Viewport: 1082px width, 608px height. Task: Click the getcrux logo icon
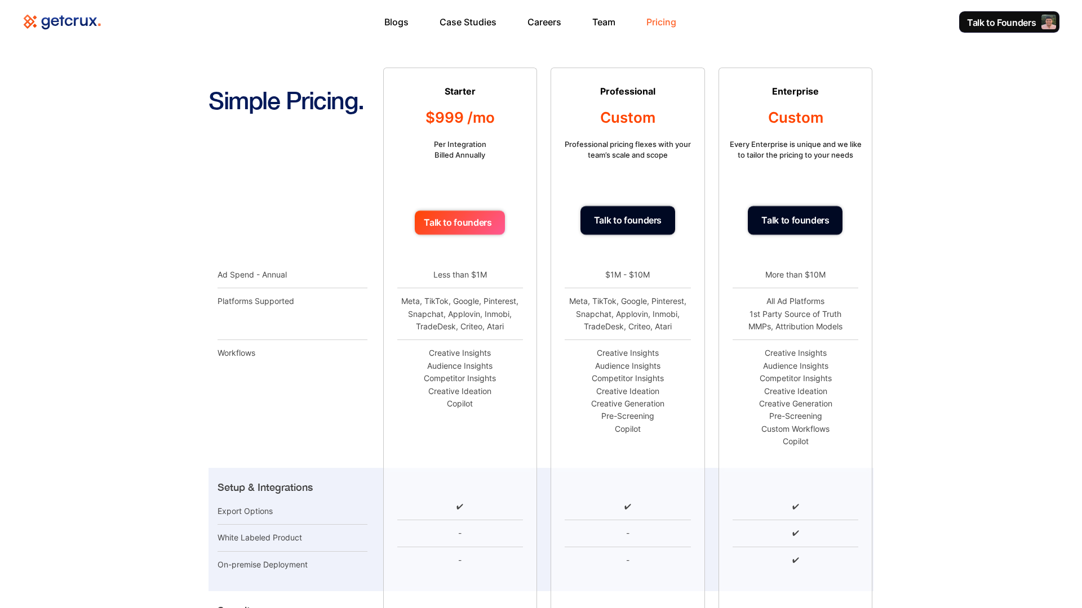point(30,22)
